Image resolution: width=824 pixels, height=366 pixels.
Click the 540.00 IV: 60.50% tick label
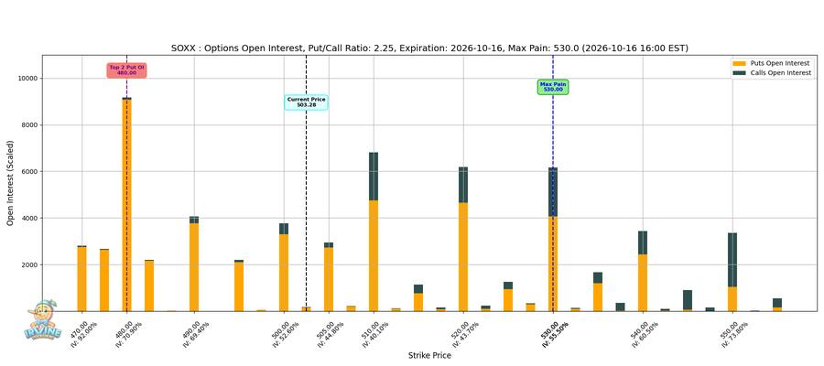[x=644, y=333]
